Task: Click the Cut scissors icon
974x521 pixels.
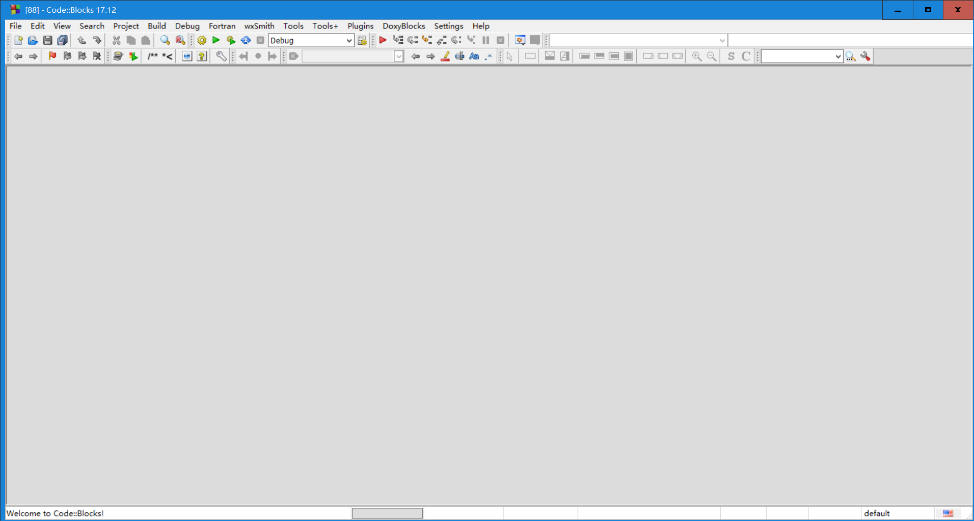Action: pyautogui.click(x=116, y=40)
